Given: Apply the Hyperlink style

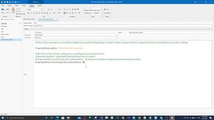Looking at the screenshot, I should [x=96, y=11].
